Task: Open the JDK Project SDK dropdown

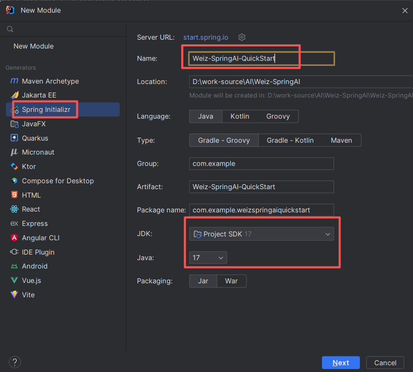Action: [262, 234]
